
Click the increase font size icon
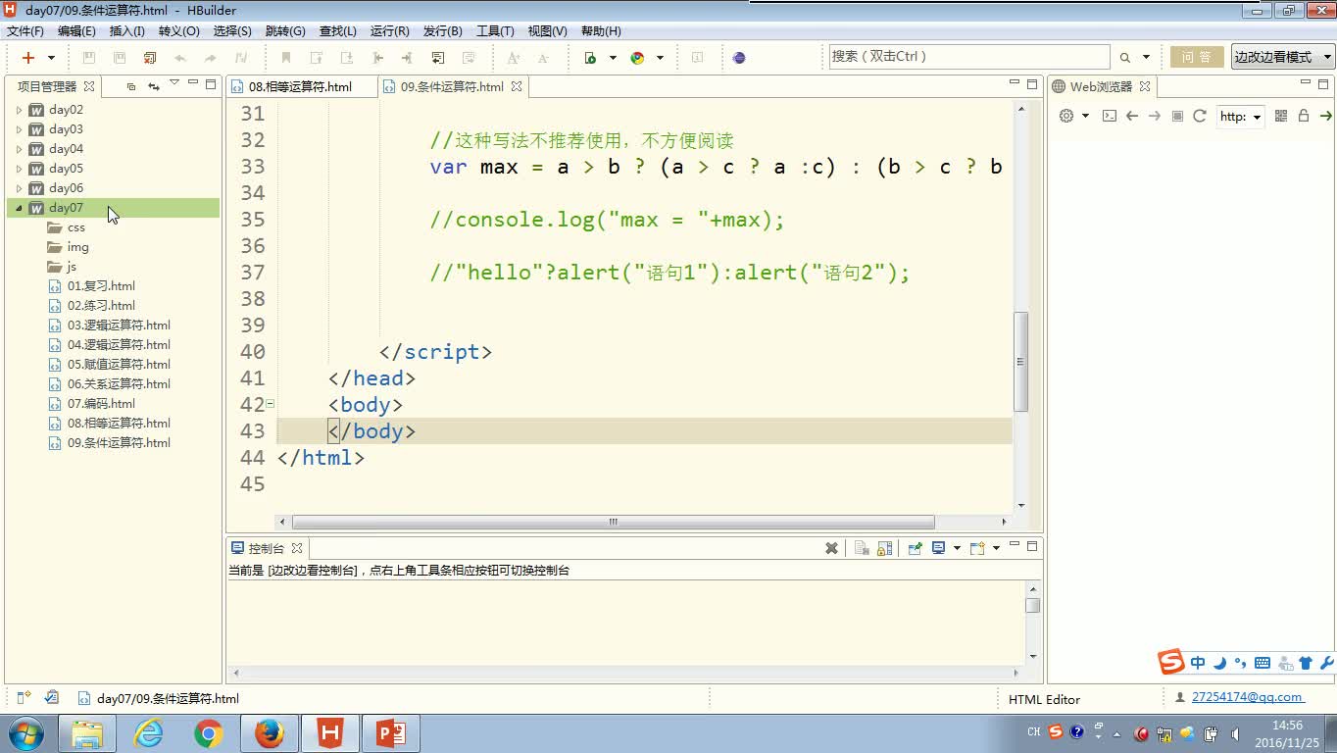[513, 58]
